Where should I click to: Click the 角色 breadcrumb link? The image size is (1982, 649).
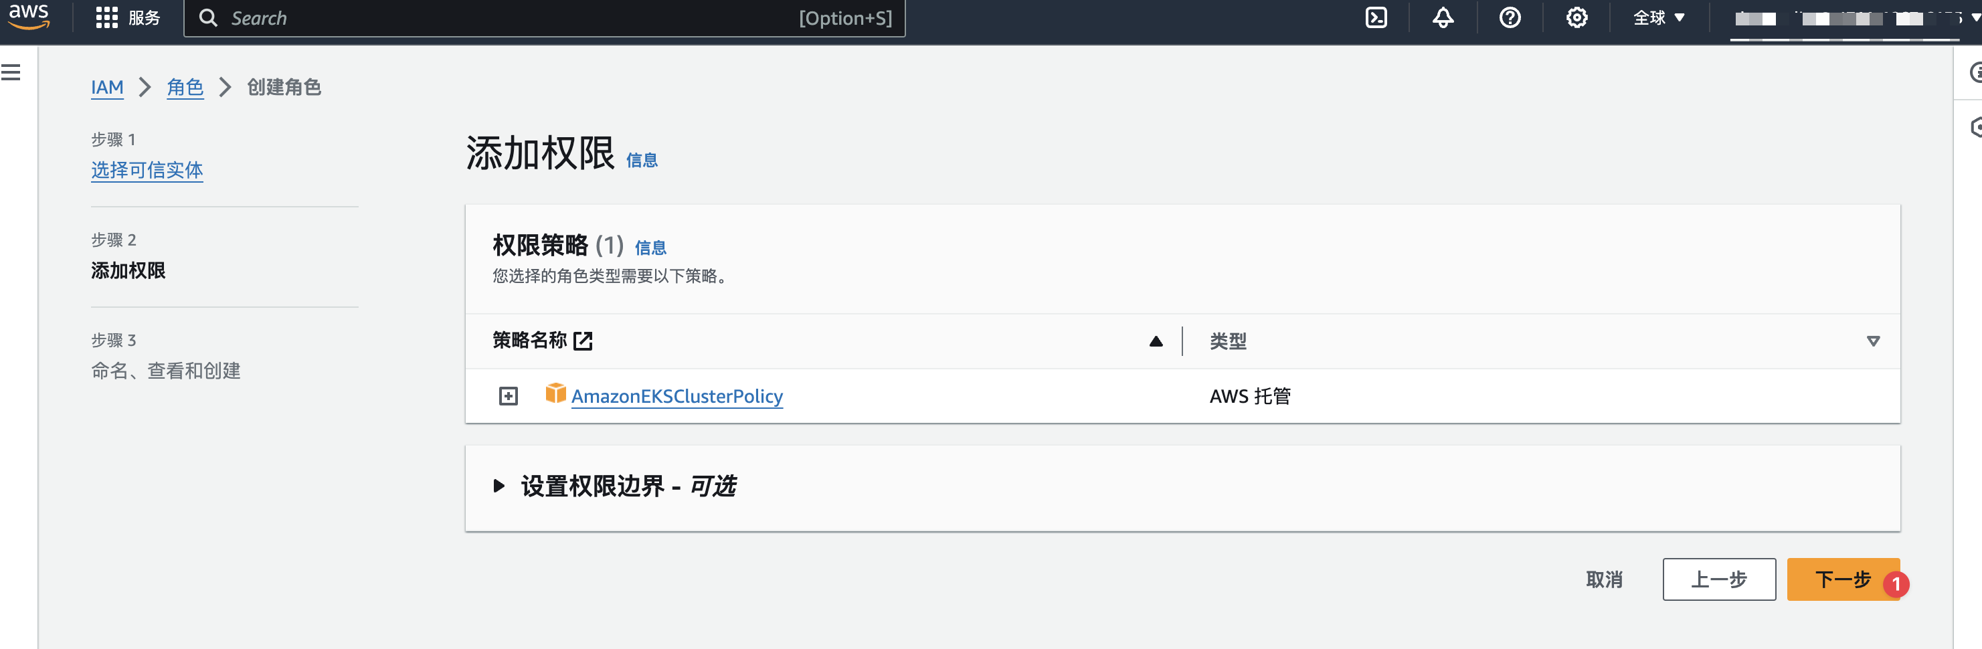coord(185,88)
